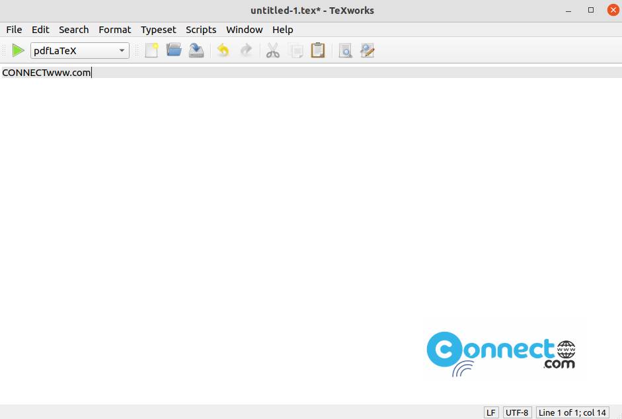Minimize the TeXworks window
622x419 pixels.
[568, 11]
